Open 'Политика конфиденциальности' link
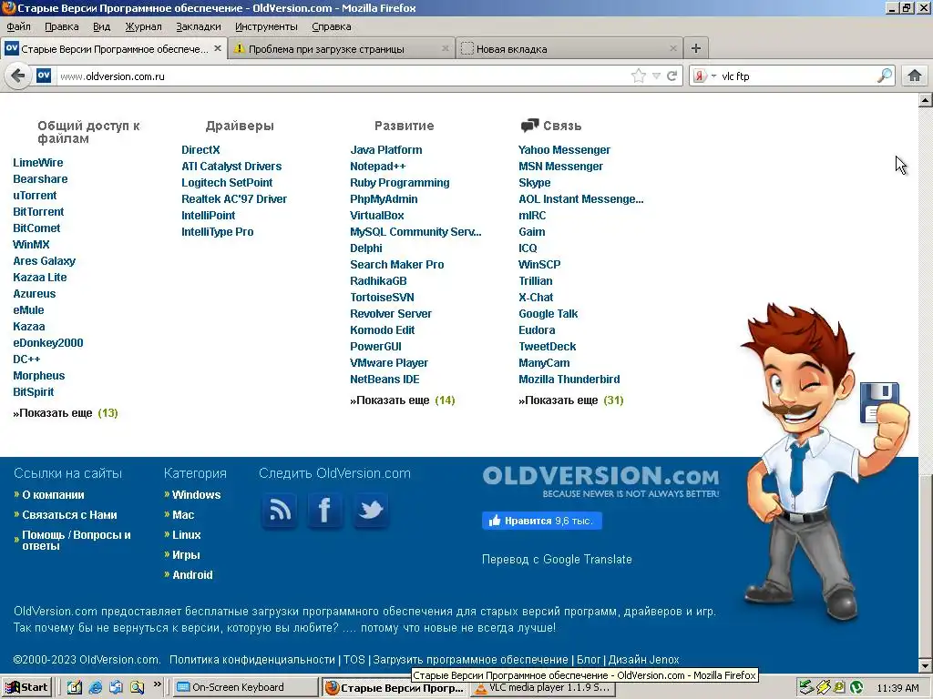 pos(252,660)
